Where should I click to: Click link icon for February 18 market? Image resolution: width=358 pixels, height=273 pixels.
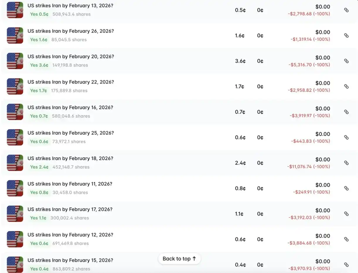pos(346,163)
